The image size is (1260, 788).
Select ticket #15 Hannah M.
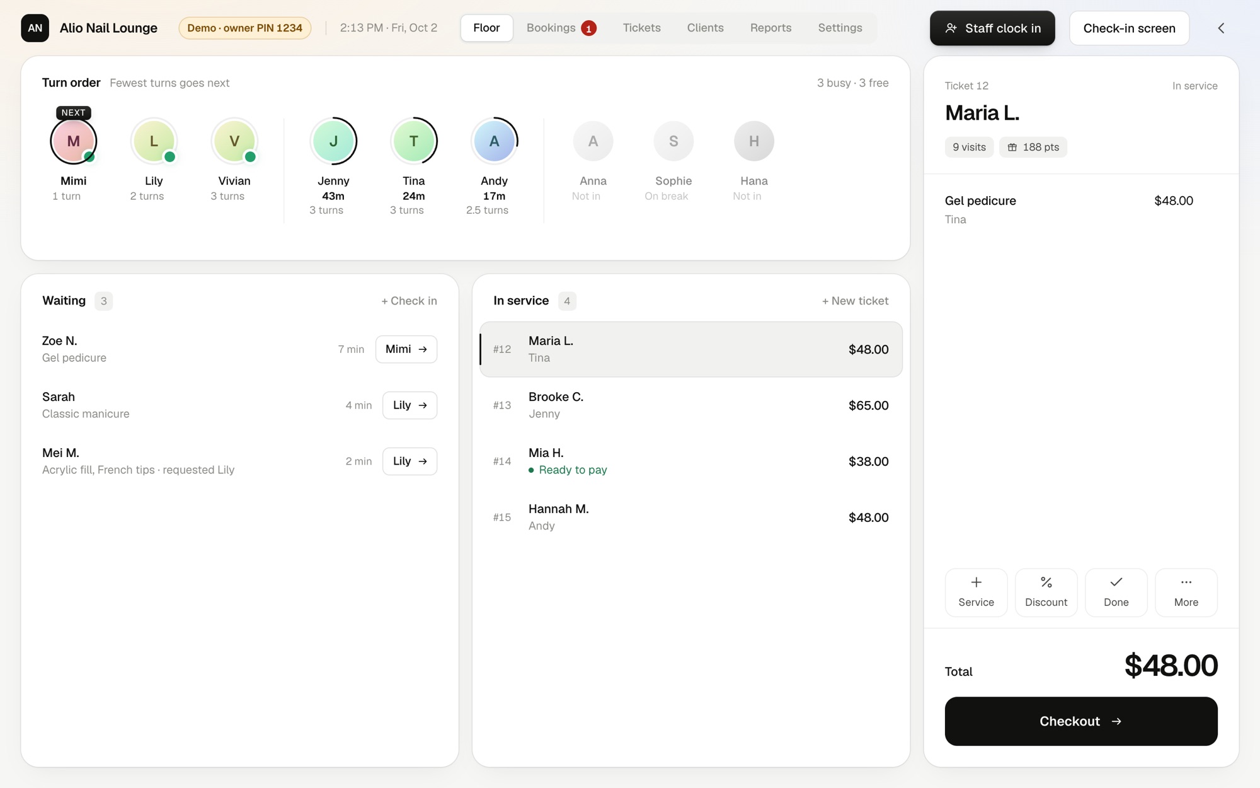691,518
